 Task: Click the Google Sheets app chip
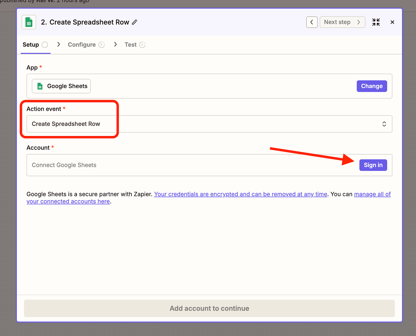pos(61,86)
